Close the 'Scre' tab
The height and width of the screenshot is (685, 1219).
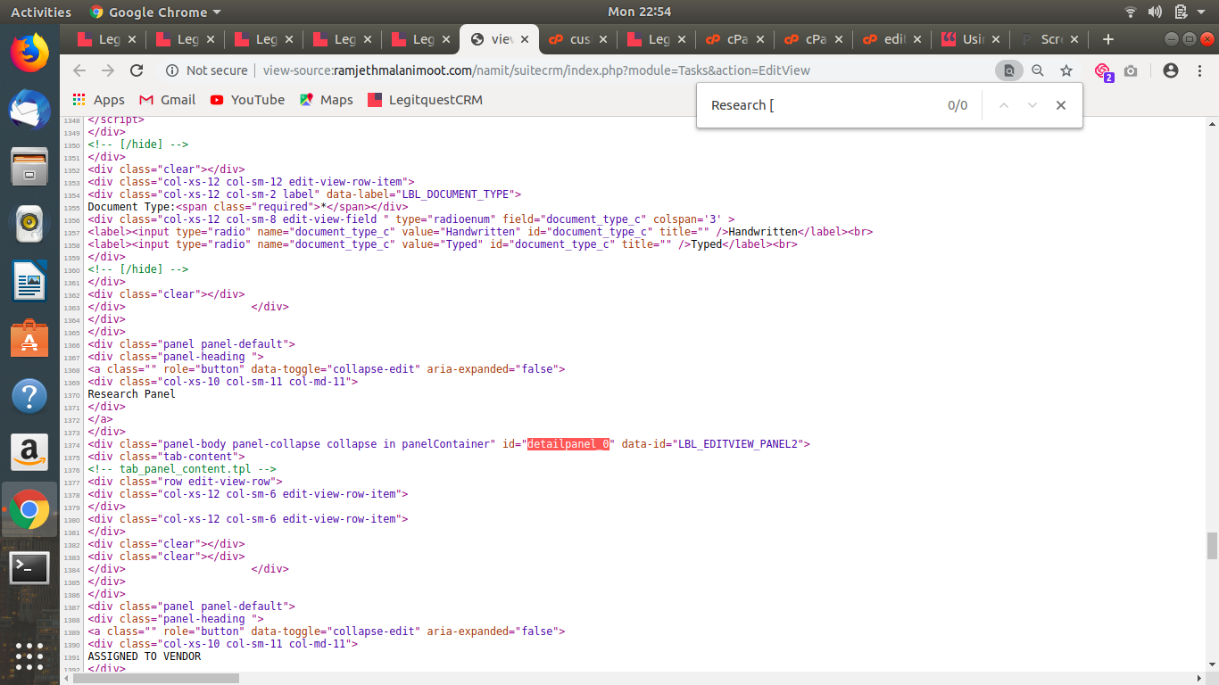tap(1074, 39)
